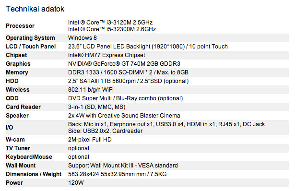
Task: Select the Power 120W value
Action: click(x=76, y=183)
